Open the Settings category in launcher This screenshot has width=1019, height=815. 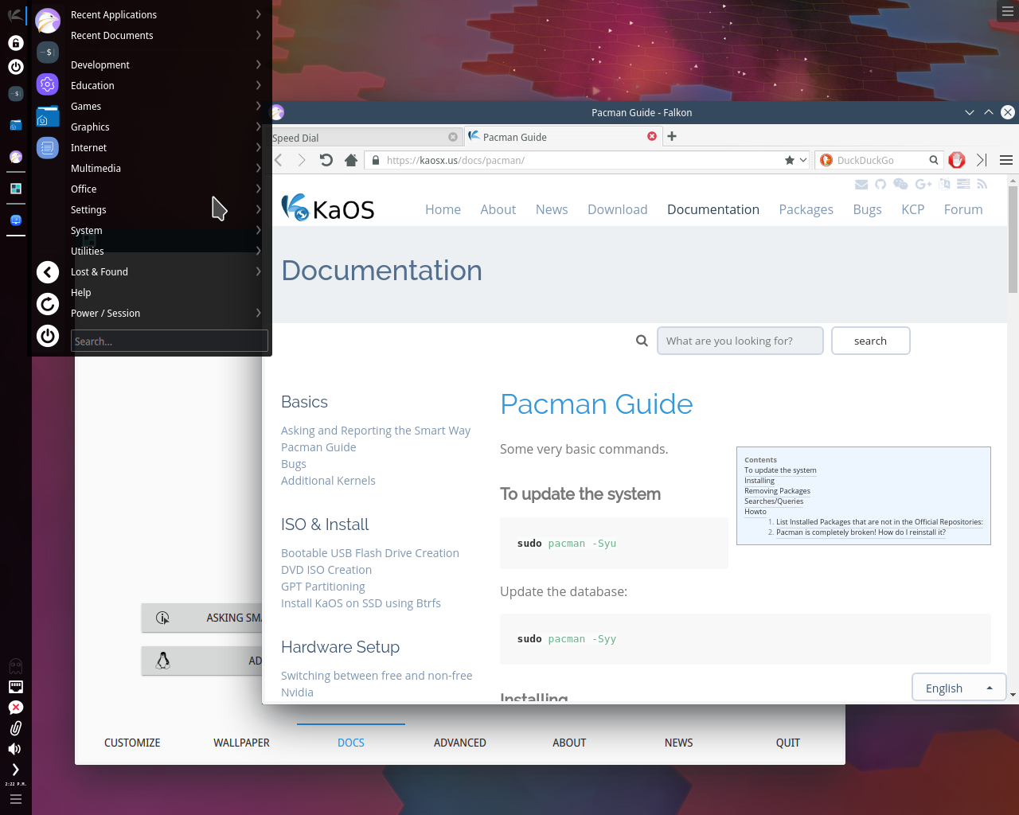(x=166, y=209)
